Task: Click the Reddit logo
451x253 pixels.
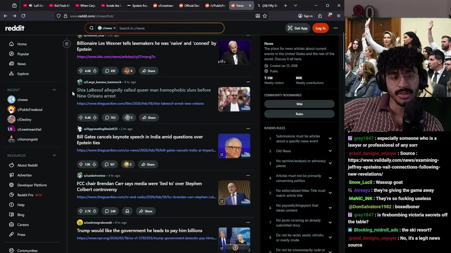Action: pos(15,28)
